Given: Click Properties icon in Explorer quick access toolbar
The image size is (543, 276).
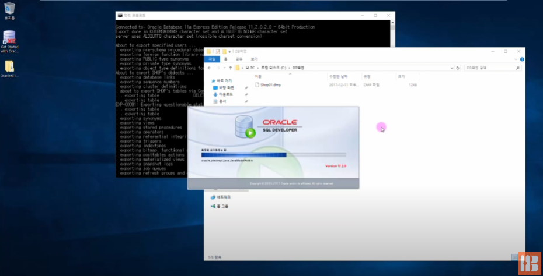Looking at the screenshot, I should [x=218, y=51].
